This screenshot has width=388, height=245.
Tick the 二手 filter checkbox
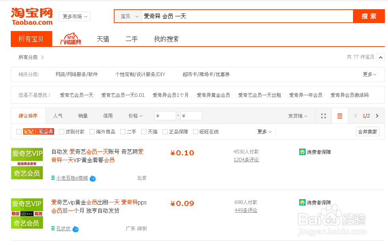pyautogui.click(x=123, y=131)
